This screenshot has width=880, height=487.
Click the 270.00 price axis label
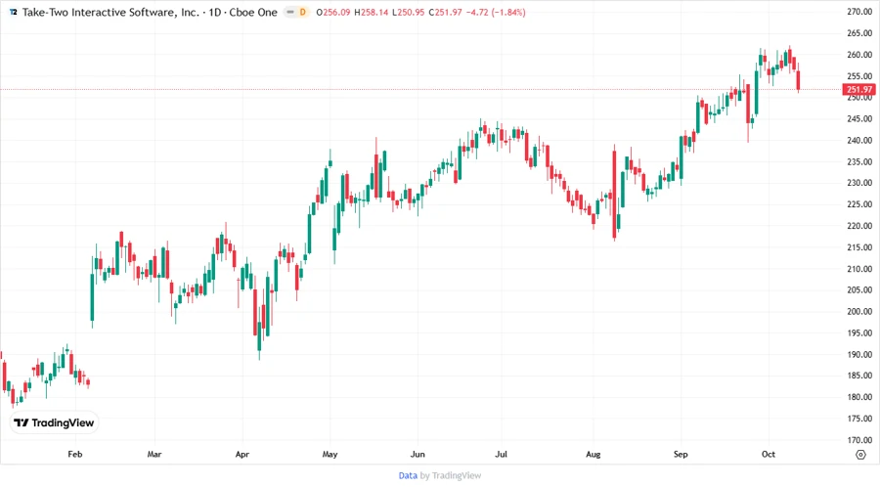pos(859,12)
